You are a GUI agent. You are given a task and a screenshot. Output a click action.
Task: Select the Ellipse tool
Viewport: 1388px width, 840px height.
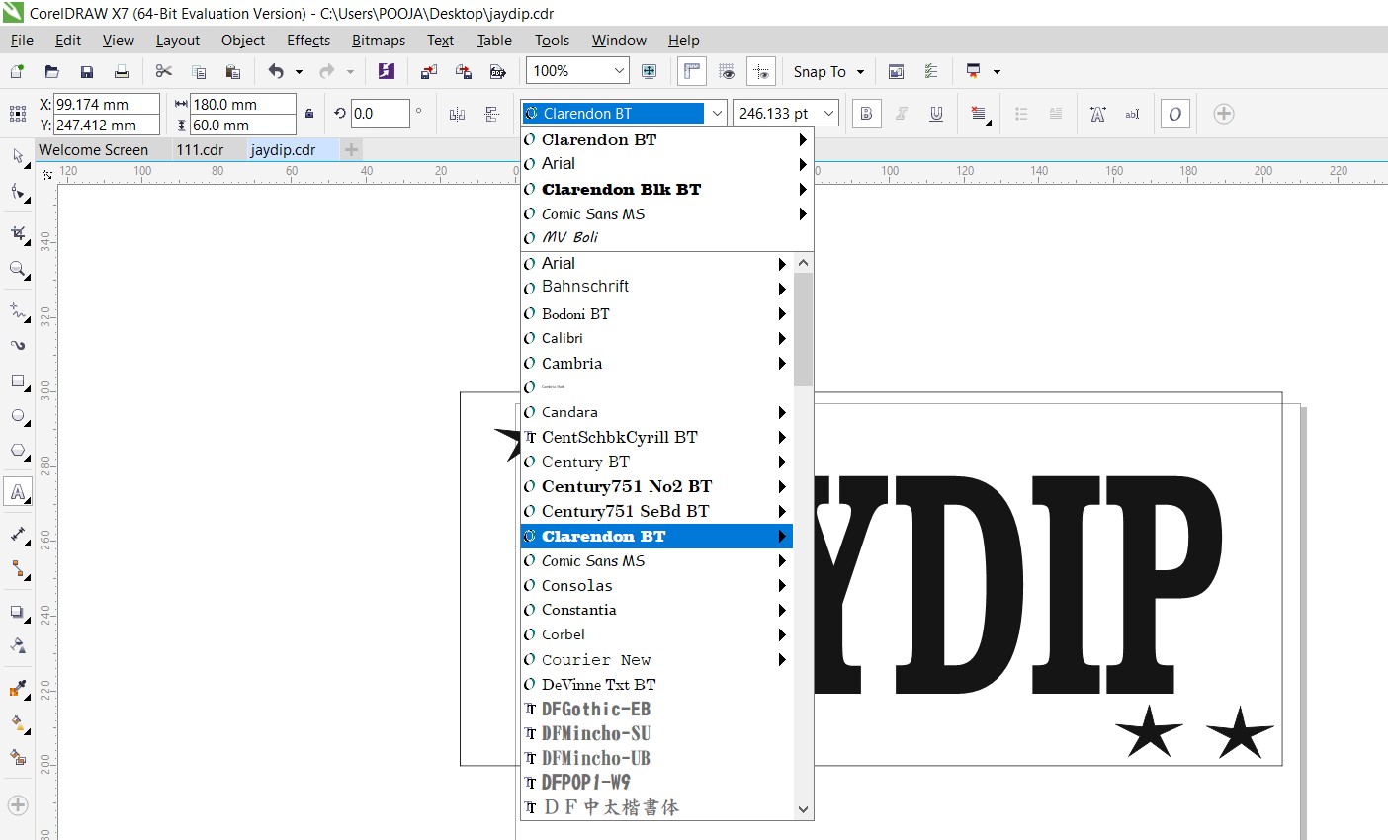click(18, 416)
